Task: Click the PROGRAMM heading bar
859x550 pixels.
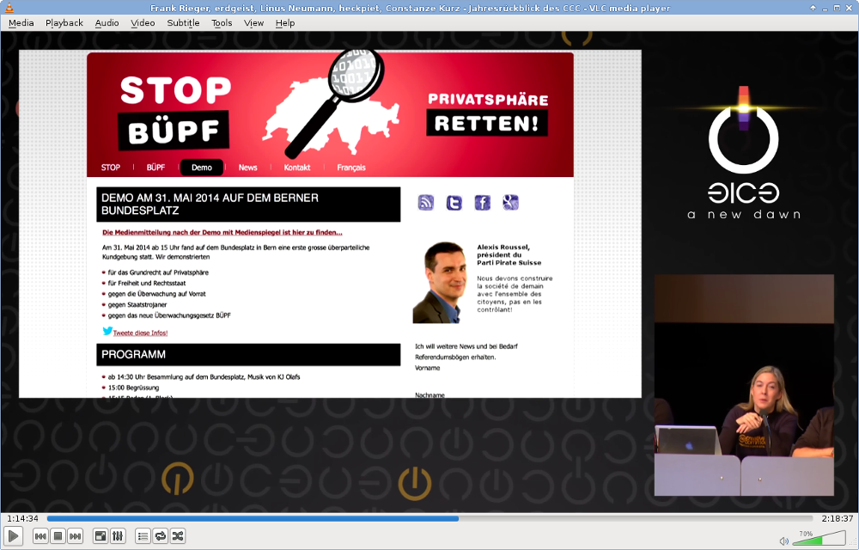Action: coord(248,354)
